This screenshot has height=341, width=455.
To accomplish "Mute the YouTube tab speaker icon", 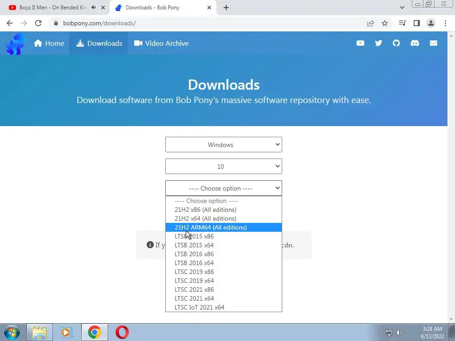I will click(93, 8).
